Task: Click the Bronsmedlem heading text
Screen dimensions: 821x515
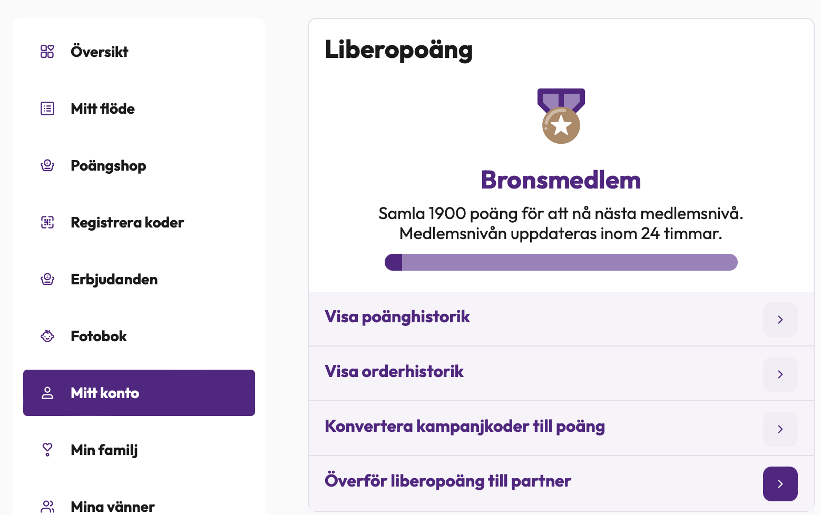Action: (x=561, y=180)
